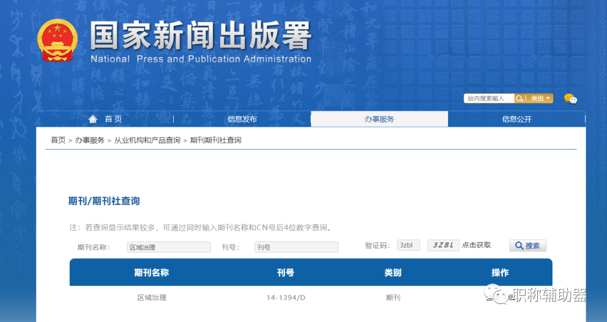Click the home icon beside 首页

pos(93,119)
